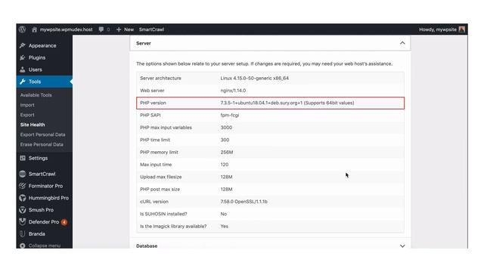Viewport: 484px width, 272px height.
Task: Click the Defender Pro shield icon
Action: point(22,221)
